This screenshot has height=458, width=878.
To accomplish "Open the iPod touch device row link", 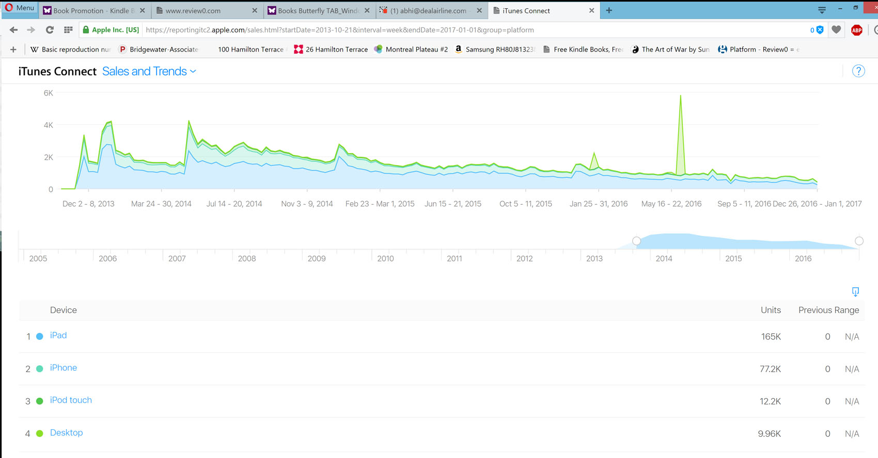I will pyautogui.click(x=71, y=400).
